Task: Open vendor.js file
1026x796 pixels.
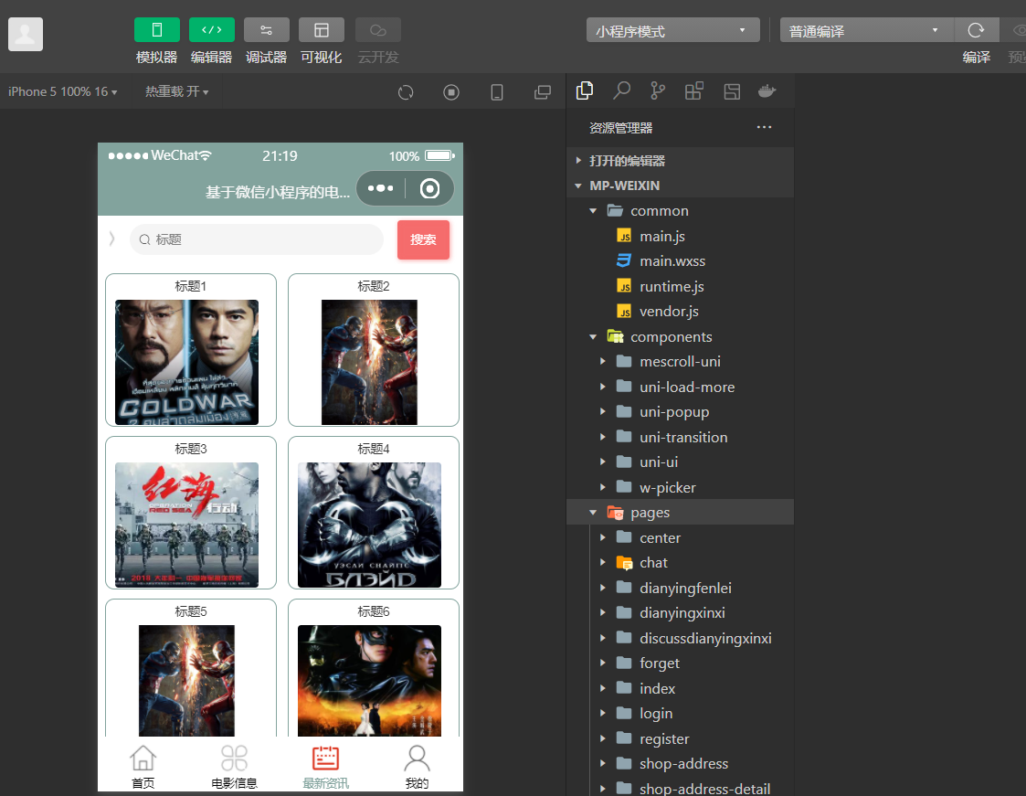Action: (681, 311)
